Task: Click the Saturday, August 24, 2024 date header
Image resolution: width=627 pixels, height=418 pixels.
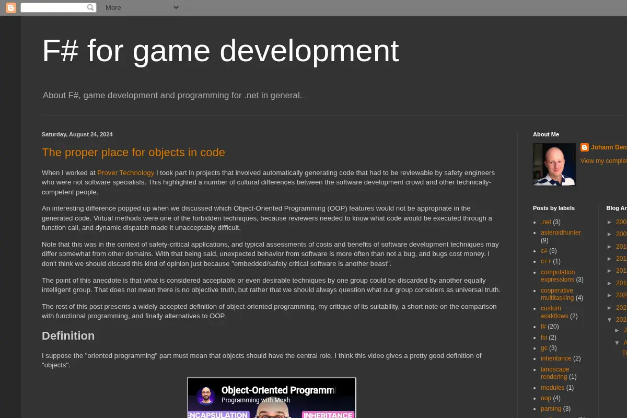Action: coord(77,134)
